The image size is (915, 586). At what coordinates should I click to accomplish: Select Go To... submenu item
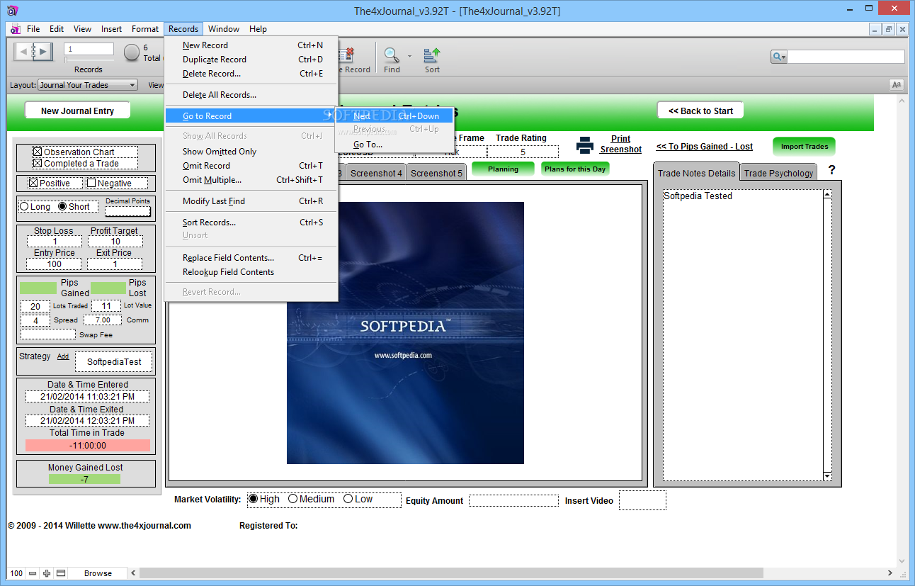tap(394, 145)
